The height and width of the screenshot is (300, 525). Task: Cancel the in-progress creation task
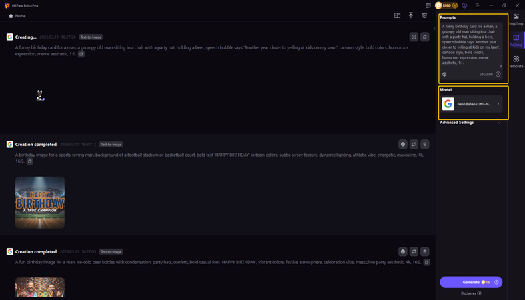tap(414, 37)
